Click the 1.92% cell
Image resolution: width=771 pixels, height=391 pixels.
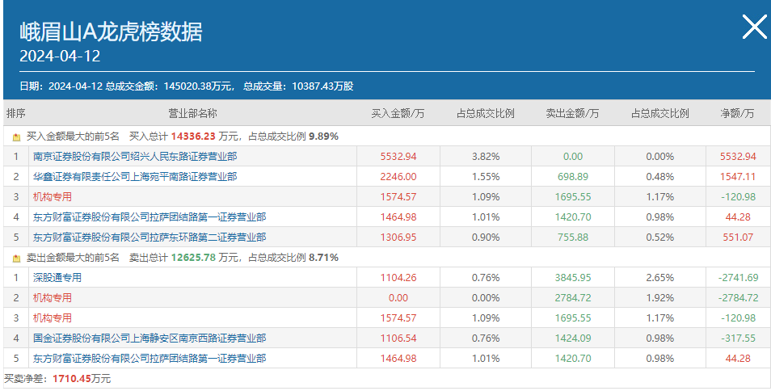point(660,298)
